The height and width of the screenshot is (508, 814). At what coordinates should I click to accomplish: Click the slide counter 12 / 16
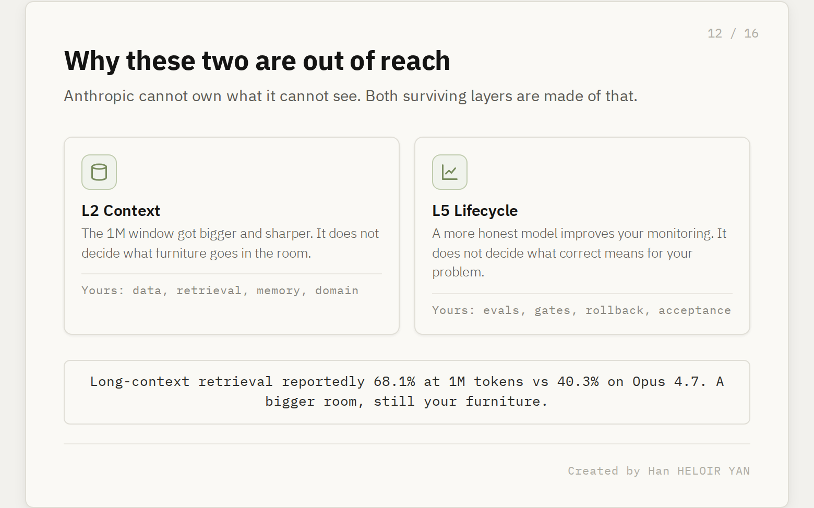[733, 33]
